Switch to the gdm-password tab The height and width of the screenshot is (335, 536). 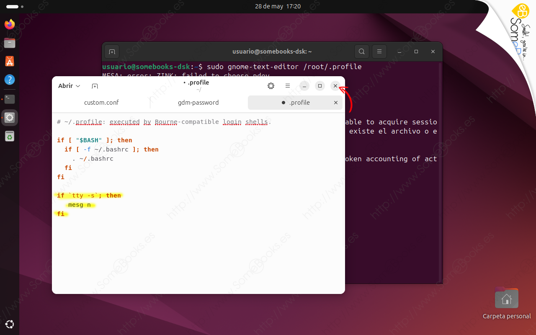point(198,102)
